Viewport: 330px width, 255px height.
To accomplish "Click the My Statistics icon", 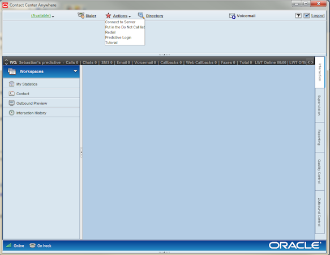I will pyautogui.click(x=11, y=84).
